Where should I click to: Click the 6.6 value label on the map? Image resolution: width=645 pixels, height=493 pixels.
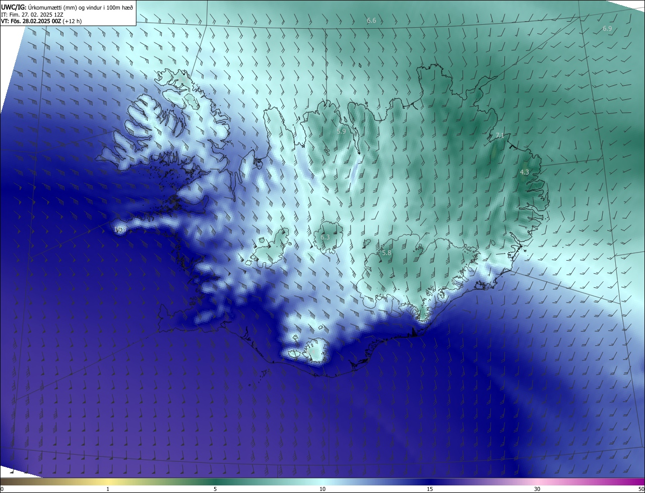371,21
